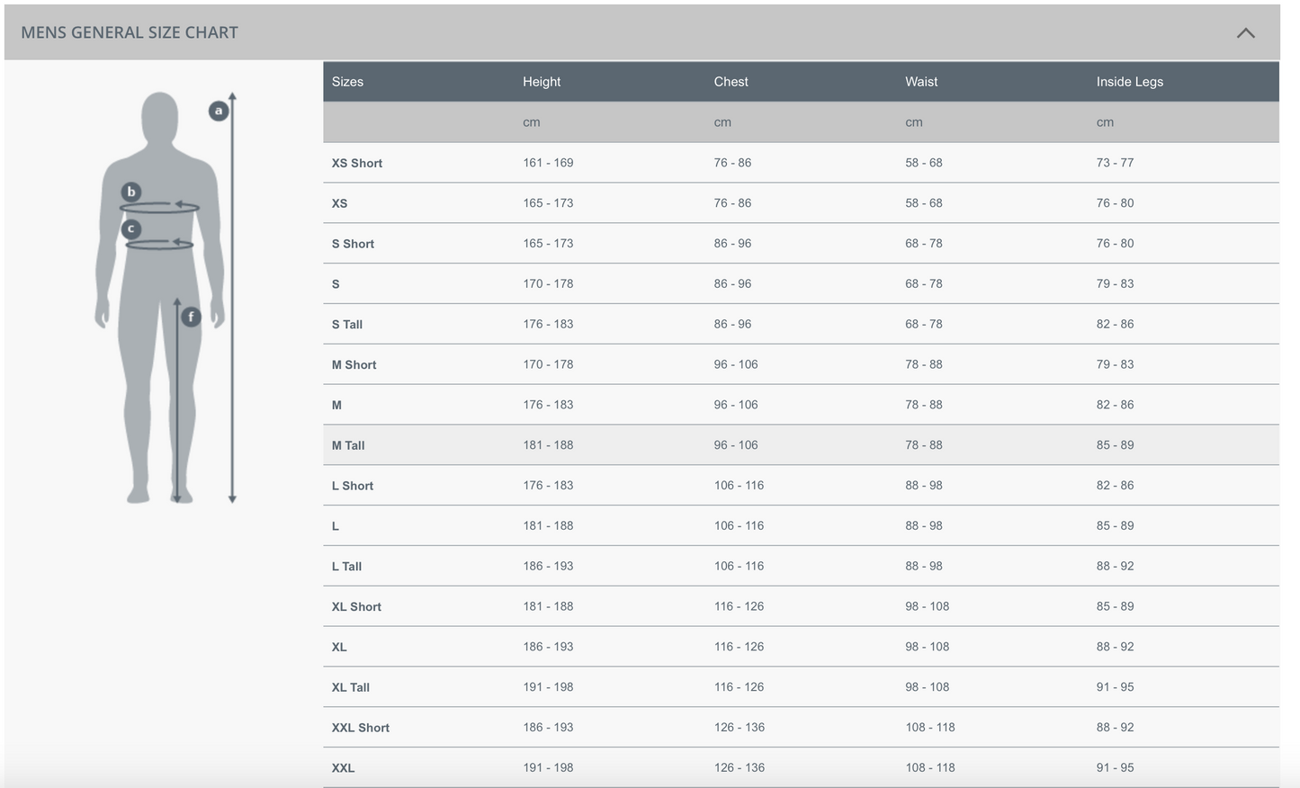Select the XXL size row label
This screenshot has width=1300, height=788.
pyautogui.click(x=343, y=768)
